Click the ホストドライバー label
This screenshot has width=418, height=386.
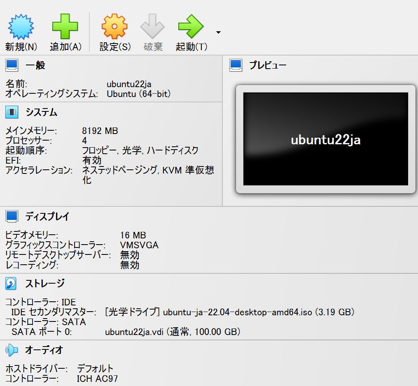click(37, 369)
